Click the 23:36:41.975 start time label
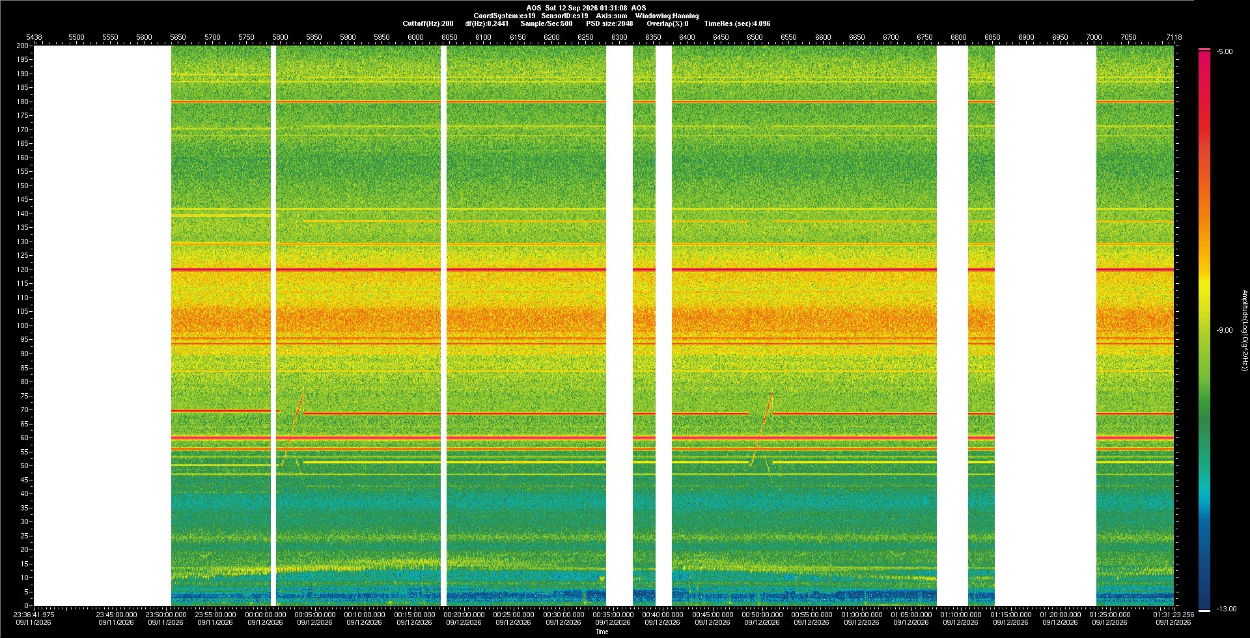The height and width of the screenshot is (638, 1250). tap(34, 618)
